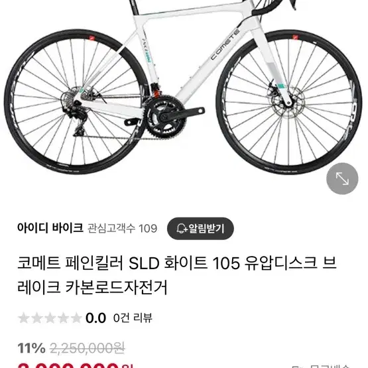The image size is (368, 368).
Task: Click the red sale price
Action: (x=76, y=365)
